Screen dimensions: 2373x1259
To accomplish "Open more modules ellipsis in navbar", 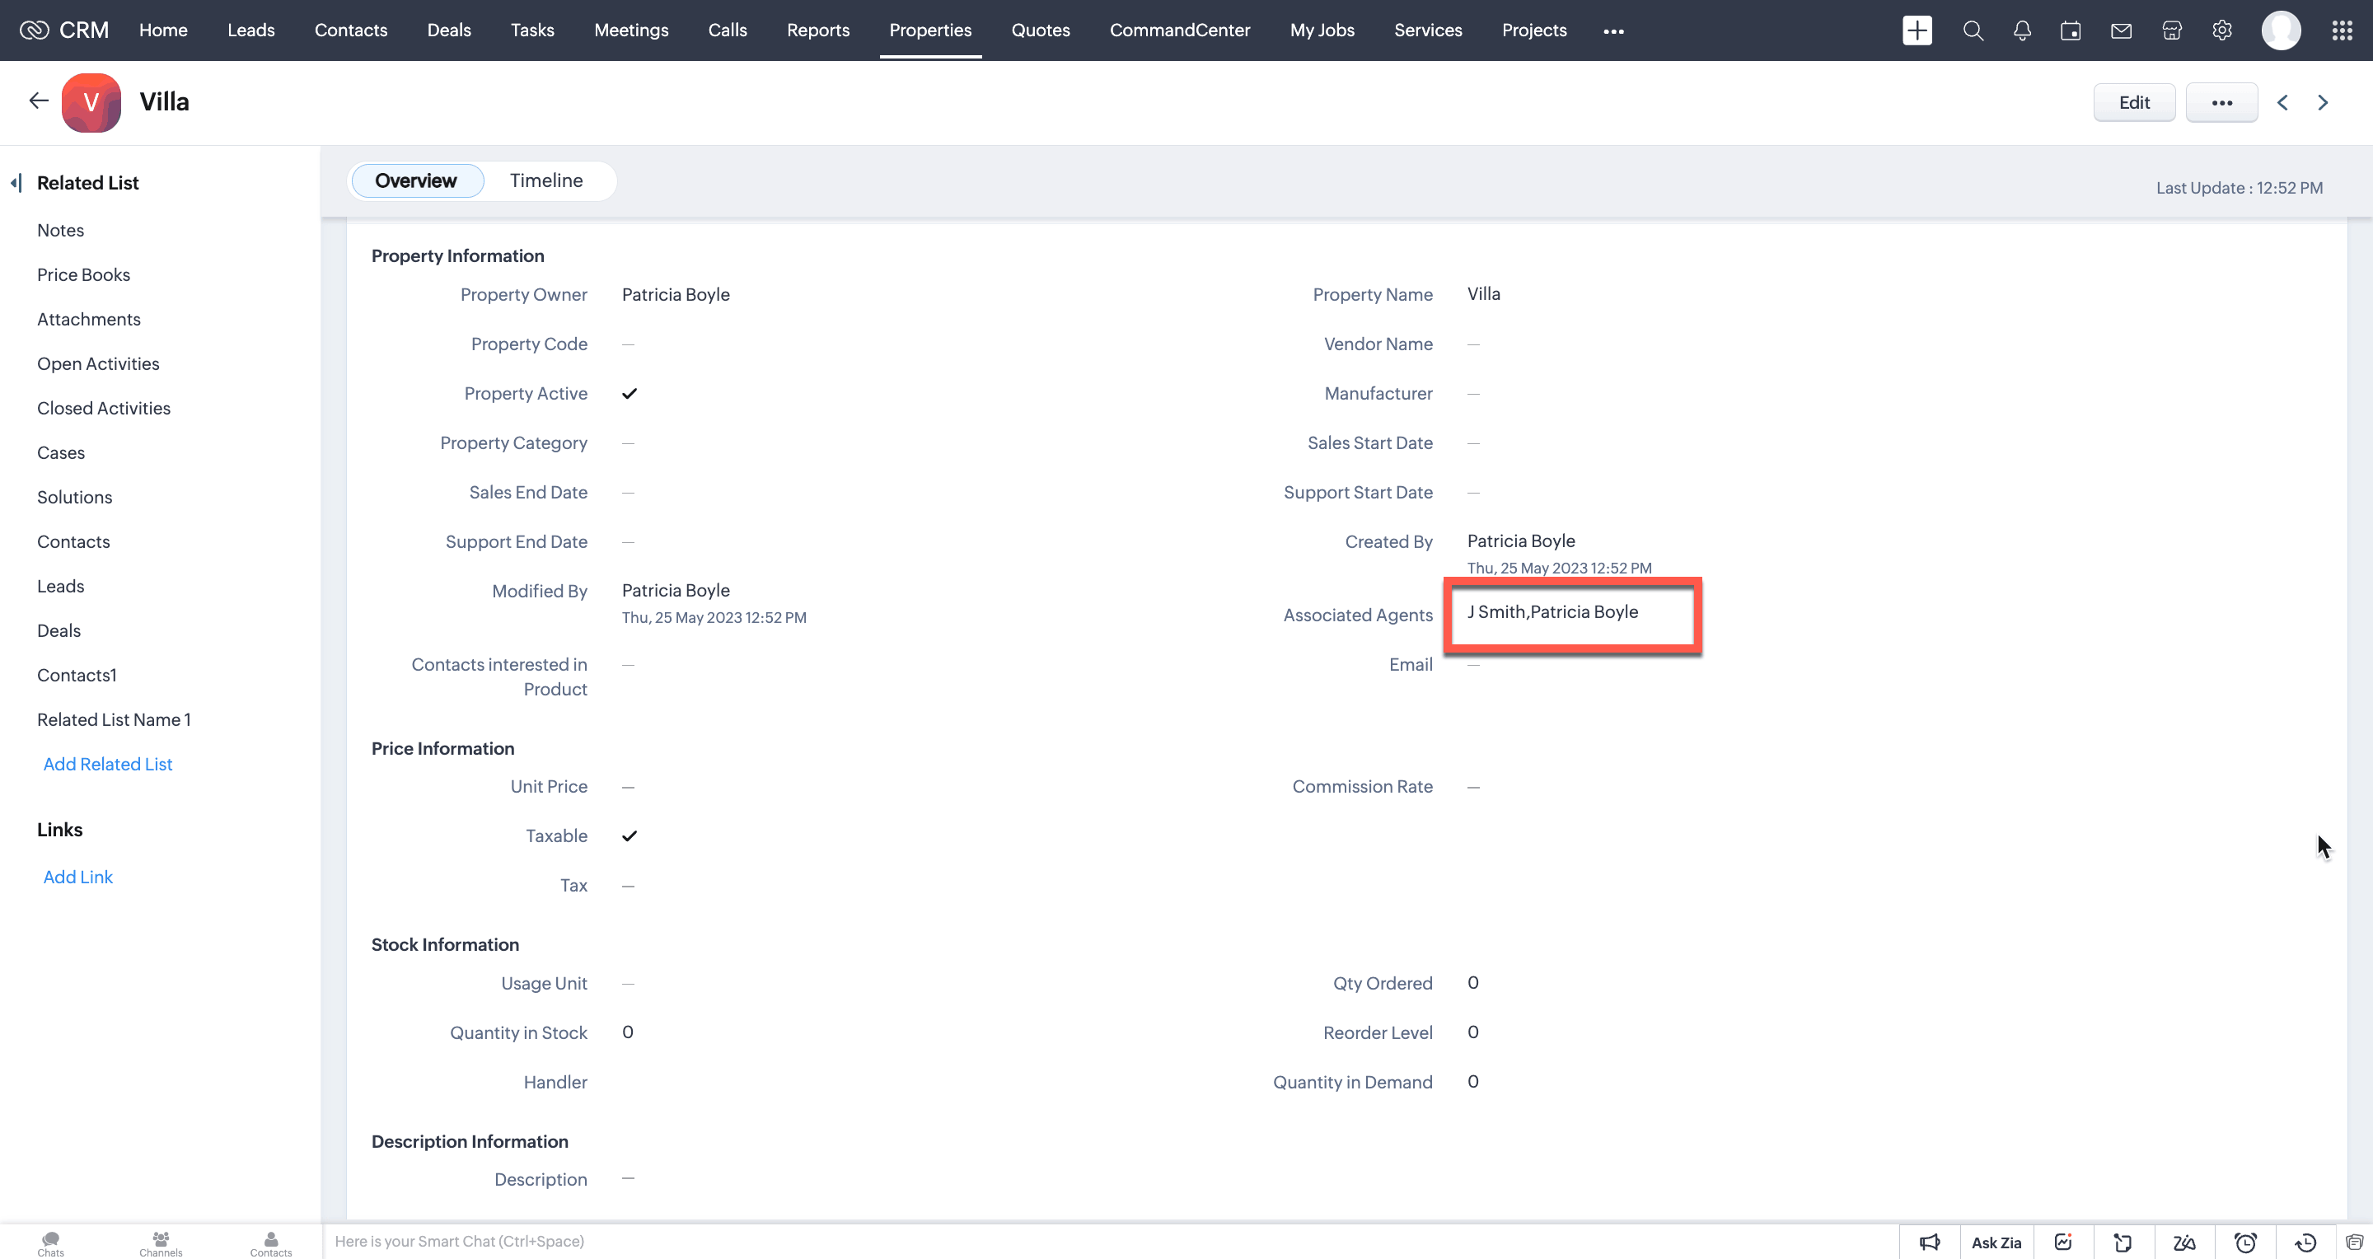I will [x=1613, y=30].
